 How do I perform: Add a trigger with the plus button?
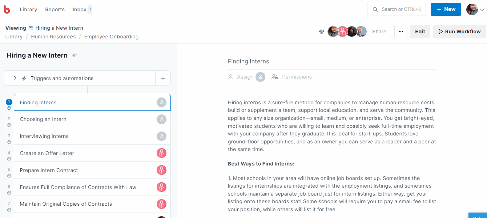click(163, 78)
